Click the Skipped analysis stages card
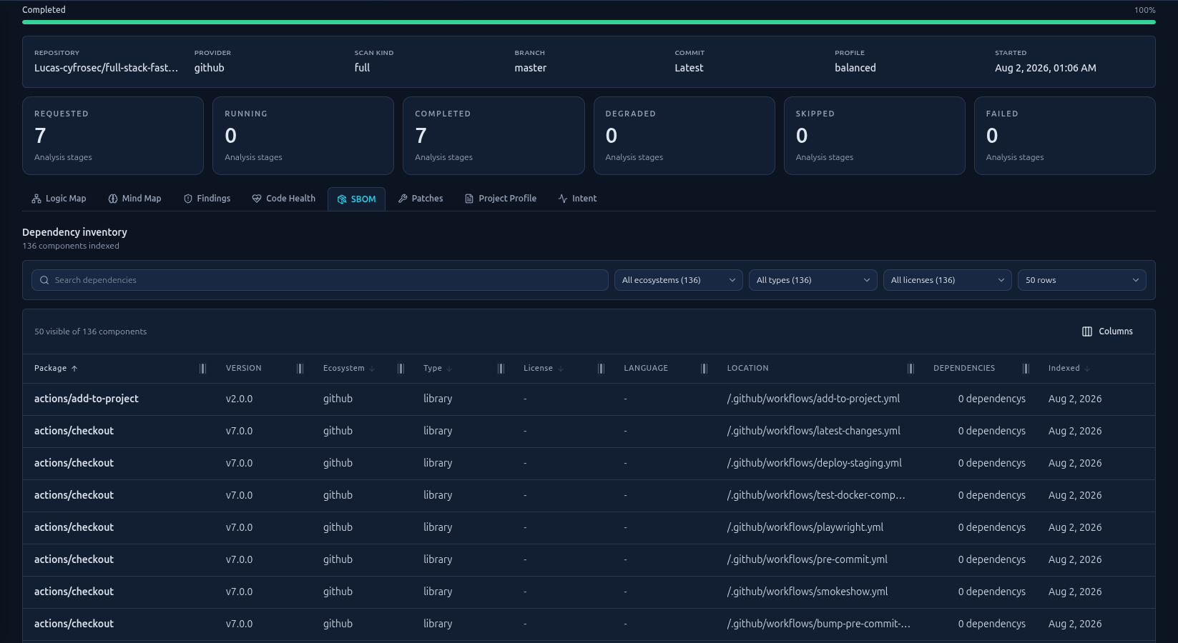The image size is (1178, 643). click(x=875, y=136)
